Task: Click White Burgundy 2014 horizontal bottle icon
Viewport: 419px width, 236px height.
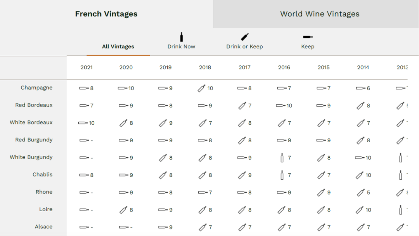Action: [x=360, y=158]
